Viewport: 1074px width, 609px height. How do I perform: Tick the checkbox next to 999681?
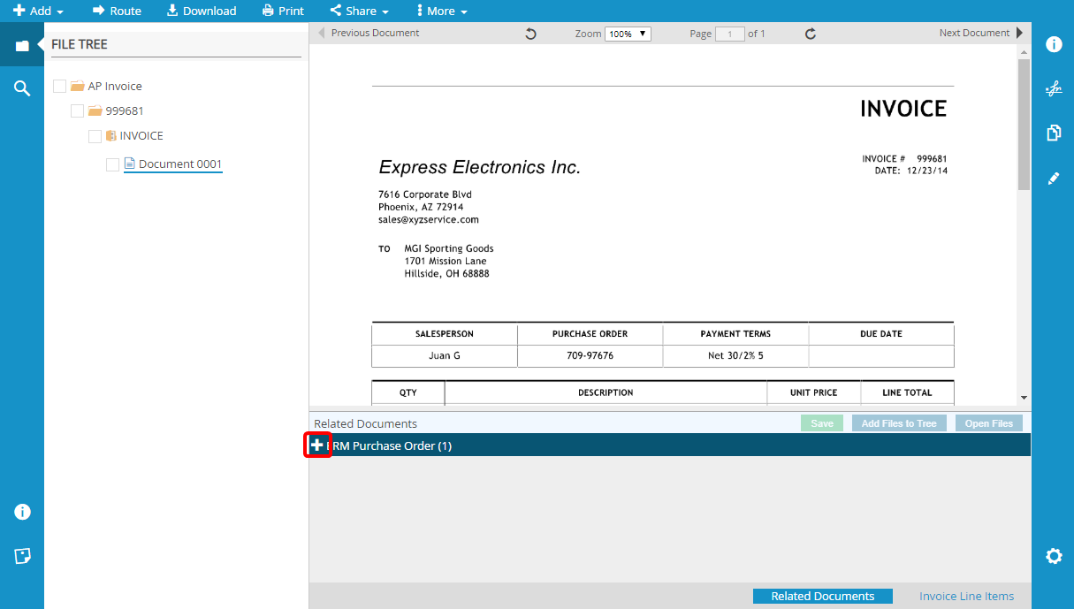[78, 111]
